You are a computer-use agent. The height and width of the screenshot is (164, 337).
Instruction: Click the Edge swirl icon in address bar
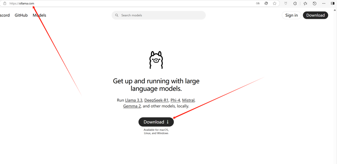[x=266, y=3]
